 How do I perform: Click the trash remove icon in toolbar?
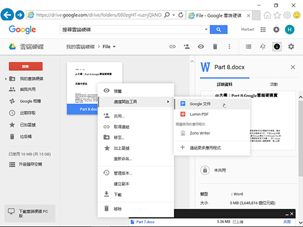(x=215, y=47)
